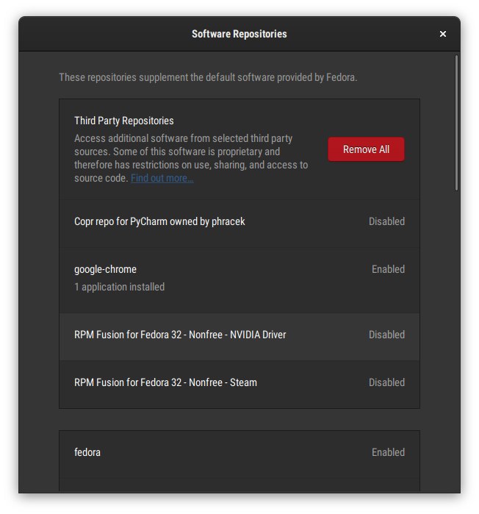The height and width of the screenshot is (514, 479).
Task: Select Copr repo for PyCharm row
Action: tap(239, 223)
